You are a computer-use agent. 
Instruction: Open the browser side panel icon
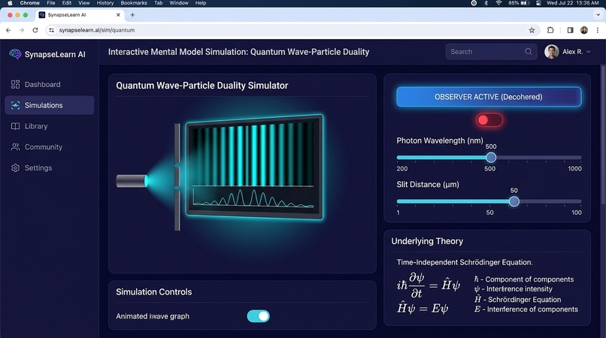(570, 30)
